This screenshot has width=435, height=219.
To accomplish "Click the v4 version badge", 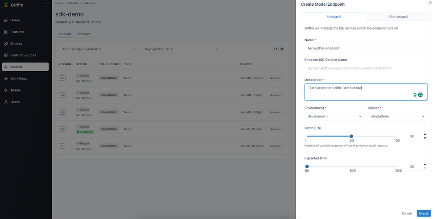I will click(62, 95).
